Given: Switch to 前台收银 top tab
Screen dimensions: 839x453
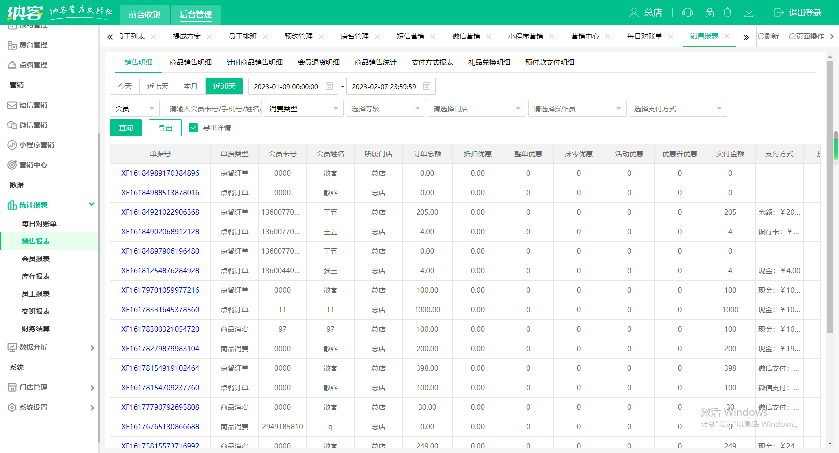Looking at the screenshot, I should pyautogui.click(x=145, y=14).
